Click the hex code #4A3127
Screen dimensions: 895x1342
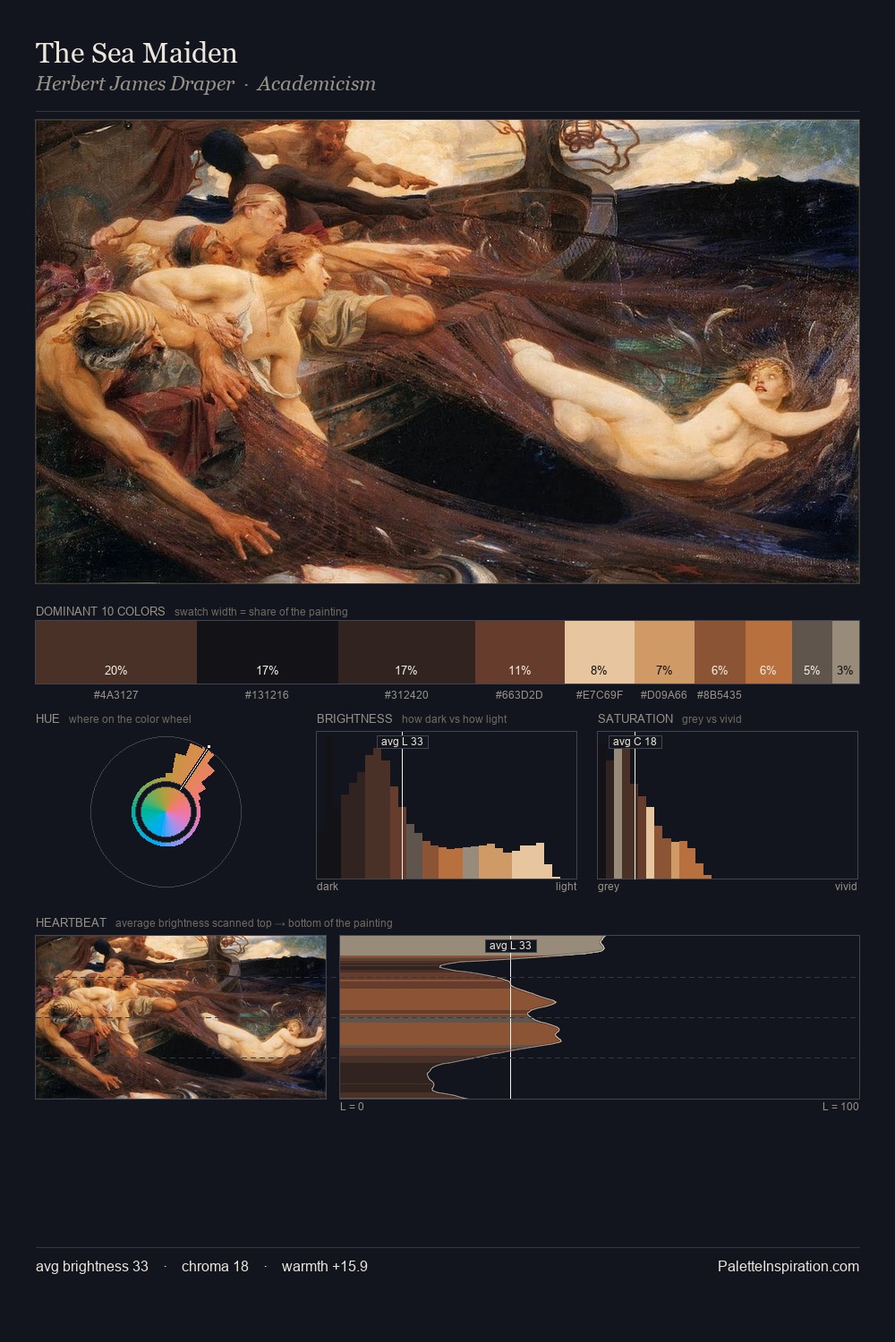[x=115, y=695]
